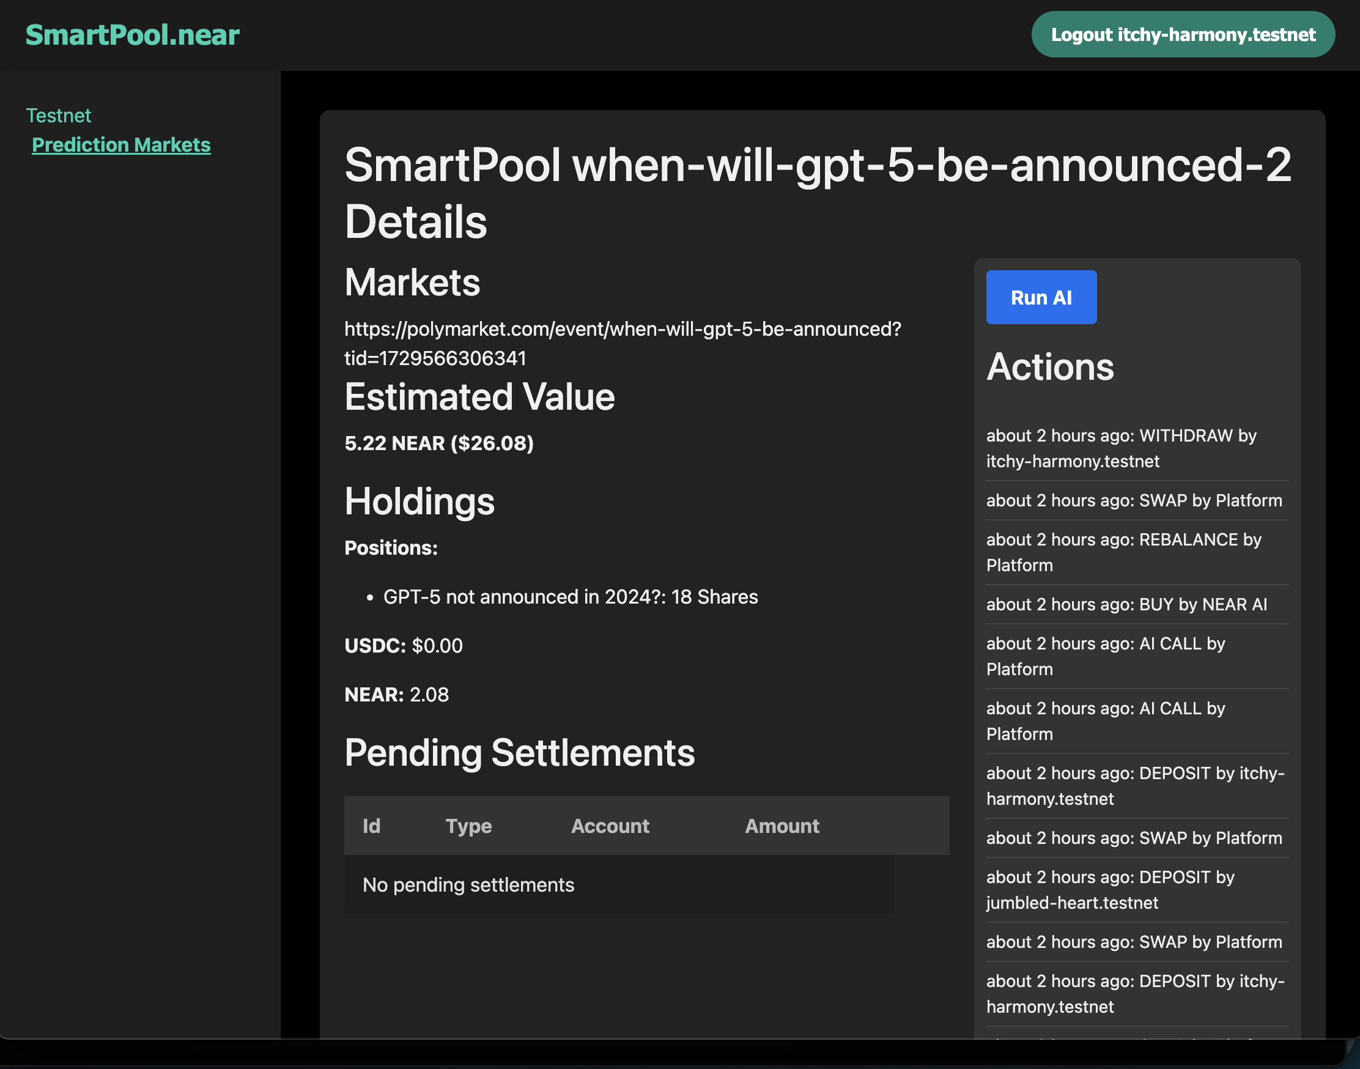1360x1069 pixels.
Task: Select the BUY by NEAR AI action
Action: [1126, 604]
